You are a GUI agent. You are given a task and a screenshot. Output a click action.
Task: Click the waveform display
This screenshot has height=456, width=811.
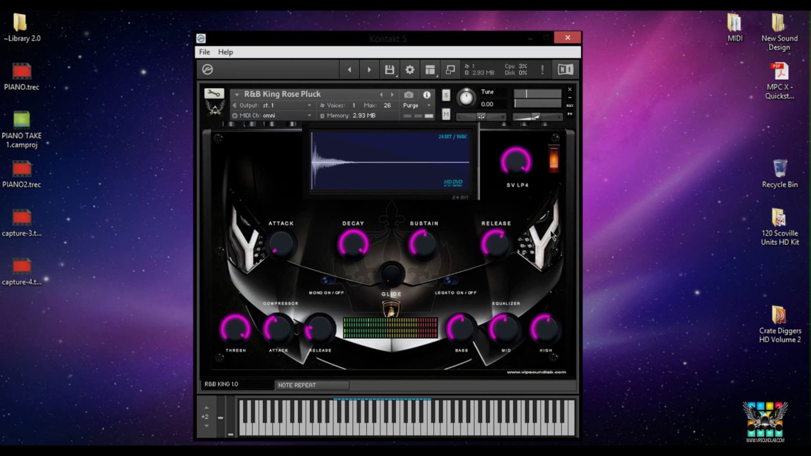pyautogui.click(x=390, y=161)
